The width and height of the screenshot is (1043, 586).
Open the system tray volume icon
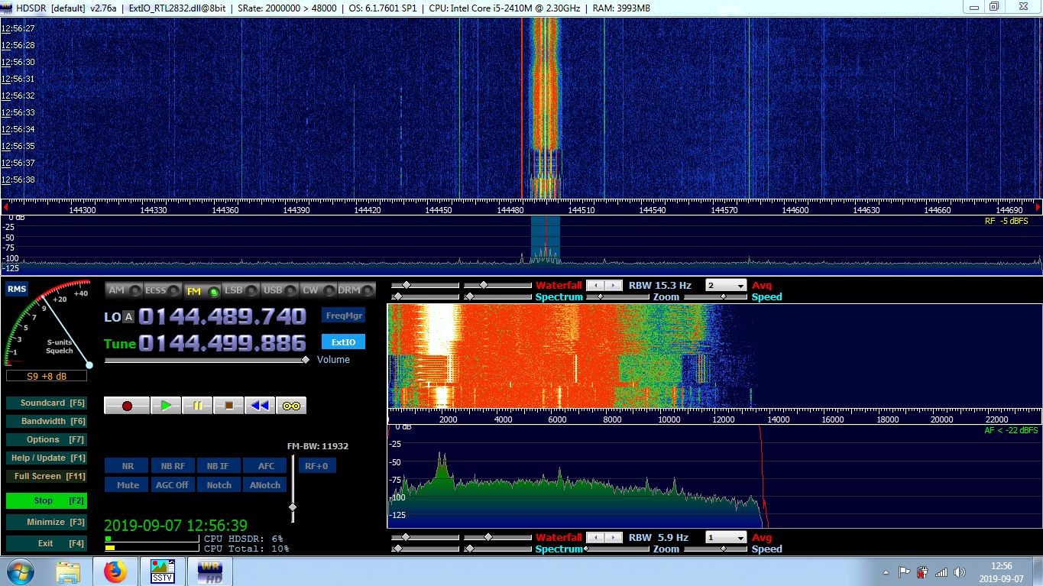tap(960, 572)
